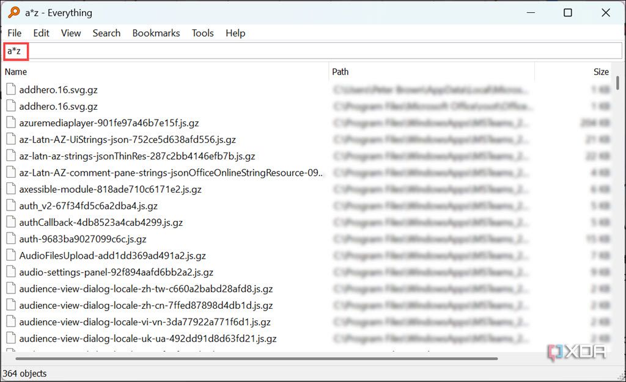Select file name audience-view-dialog-locale-uk-ua-492dd91d8d63fd21.js.gz
The image size is (626, 382).
tap(148, 339)
